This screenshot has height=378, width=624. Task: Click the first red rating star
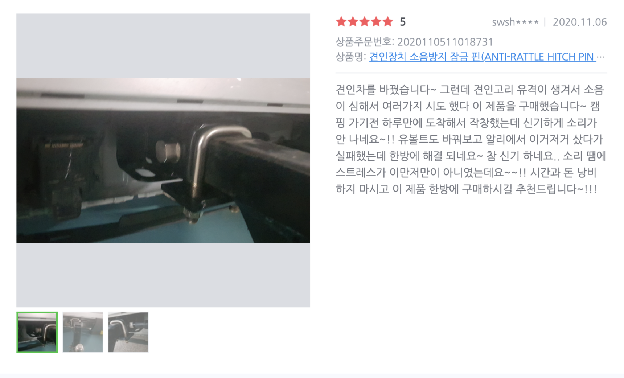pyautogui.click(x=341, y=22)
